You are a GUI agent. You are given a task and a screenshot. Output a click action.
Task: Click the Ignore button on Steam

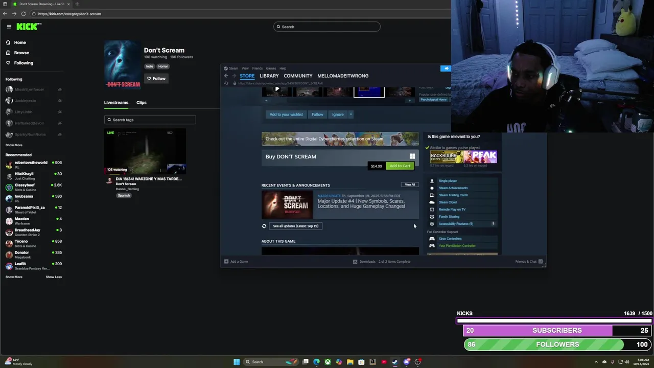338,114
